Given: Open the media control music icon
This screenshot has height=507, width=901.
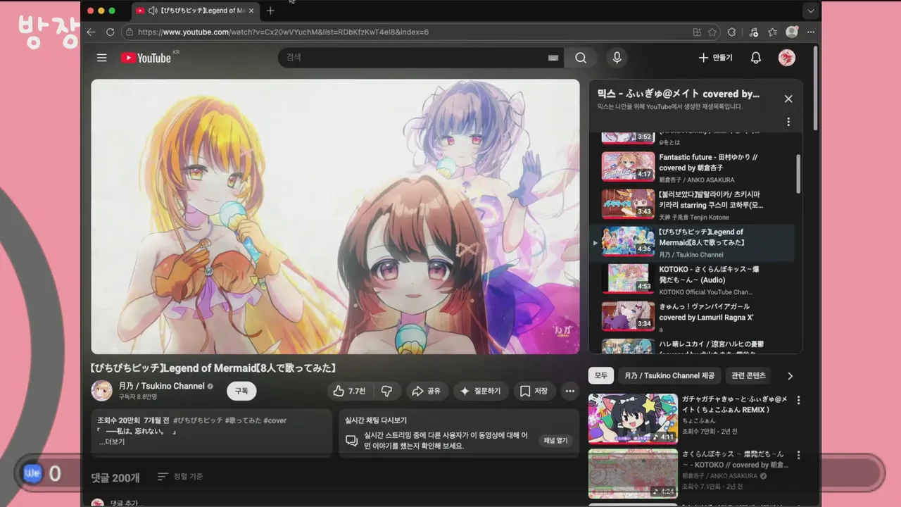Looking at the screenshot, I should pyautogui.click(x=753, y=32).
